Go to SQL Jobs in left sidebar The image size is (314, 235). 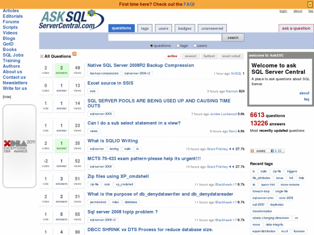coord(13,55)
